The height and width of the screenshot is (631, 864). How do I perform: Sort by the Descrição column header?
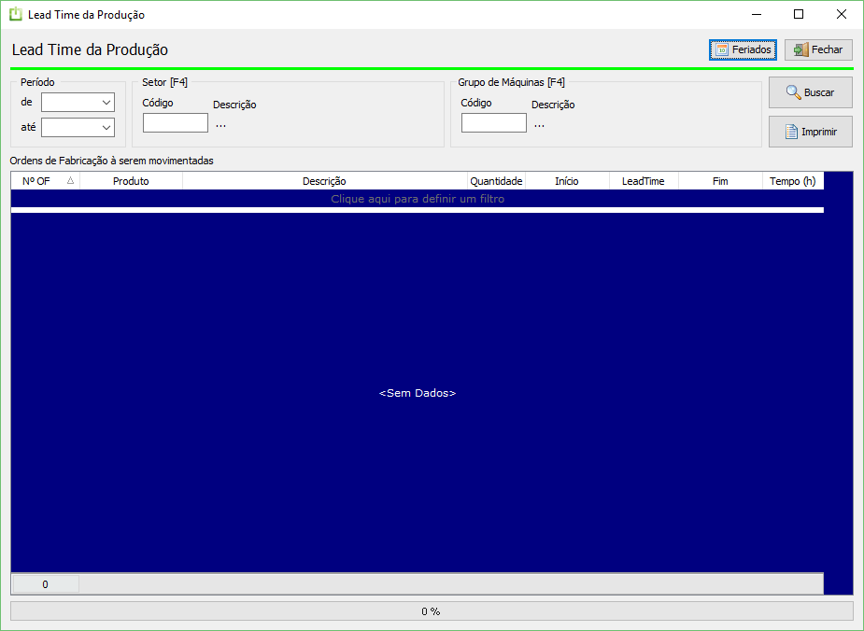click(x=324, y=181)
